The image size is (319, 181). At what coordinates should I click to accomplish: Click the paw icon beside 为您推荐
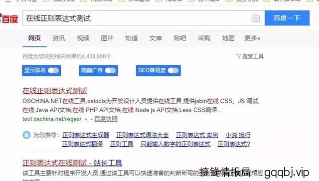coord(26,135)
